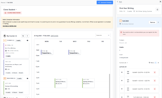The image size is (162, 98).
Task: Bookmark the First-Year Writing course
Action: (x=157, y=10)
